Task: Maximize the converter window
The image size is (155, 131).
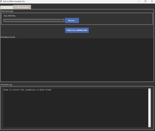Action: pos(145,1)
